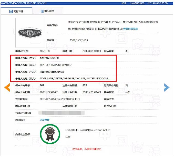
Task: Click the exclusive rights period date range
Action: [60, 99]
